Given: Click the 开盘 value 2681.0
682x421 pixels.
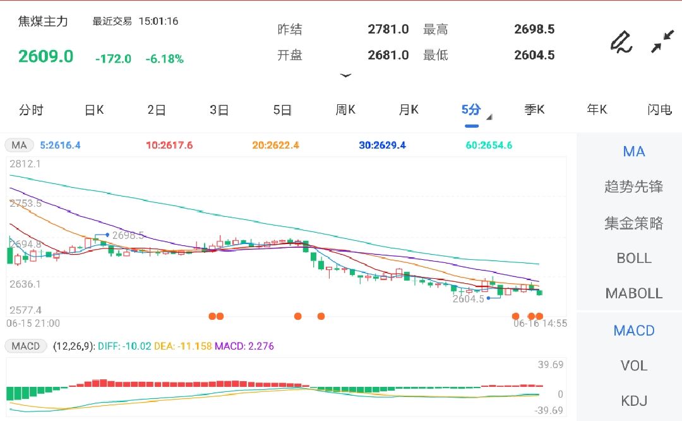Looking at the screenshot, I should [x=388, y=55].
